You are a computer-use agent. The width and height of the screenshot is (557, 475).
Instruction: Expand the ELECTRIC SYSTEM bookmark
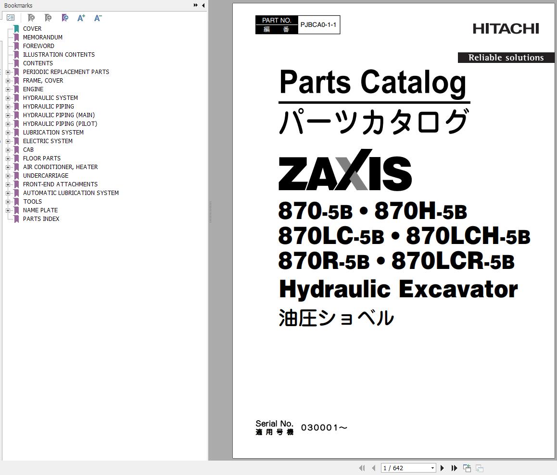click(x=8, y=141)
